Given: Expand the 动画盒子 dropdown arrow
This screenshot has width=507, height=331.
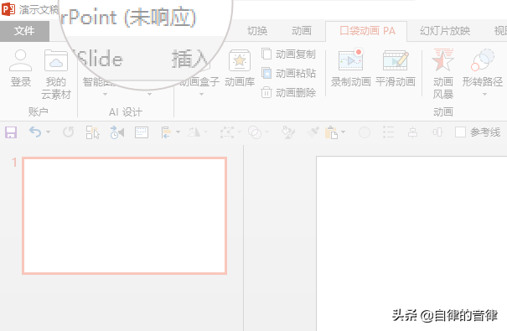Looking at the screenshot, I should [x=201, y=95].
